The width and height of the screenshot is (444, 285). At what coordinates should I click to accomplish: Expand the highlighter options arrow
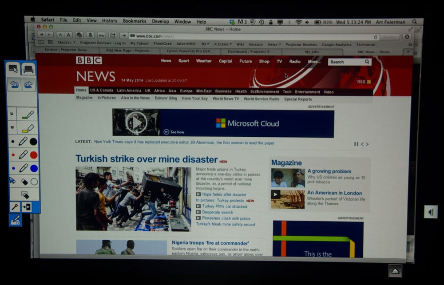12,127
